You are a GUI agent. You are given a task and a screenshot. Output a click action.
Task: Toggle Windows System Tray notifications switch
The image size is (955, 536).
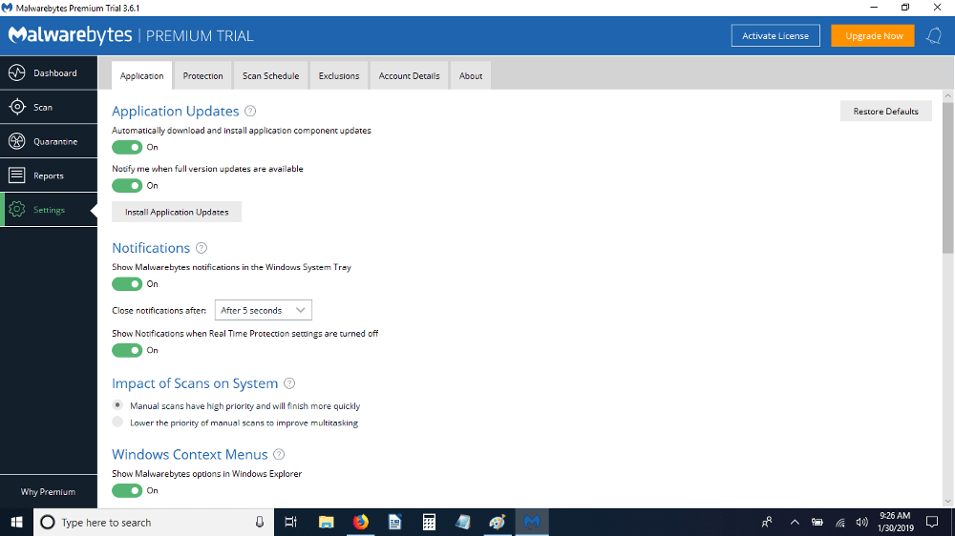[x=127, y=284]
